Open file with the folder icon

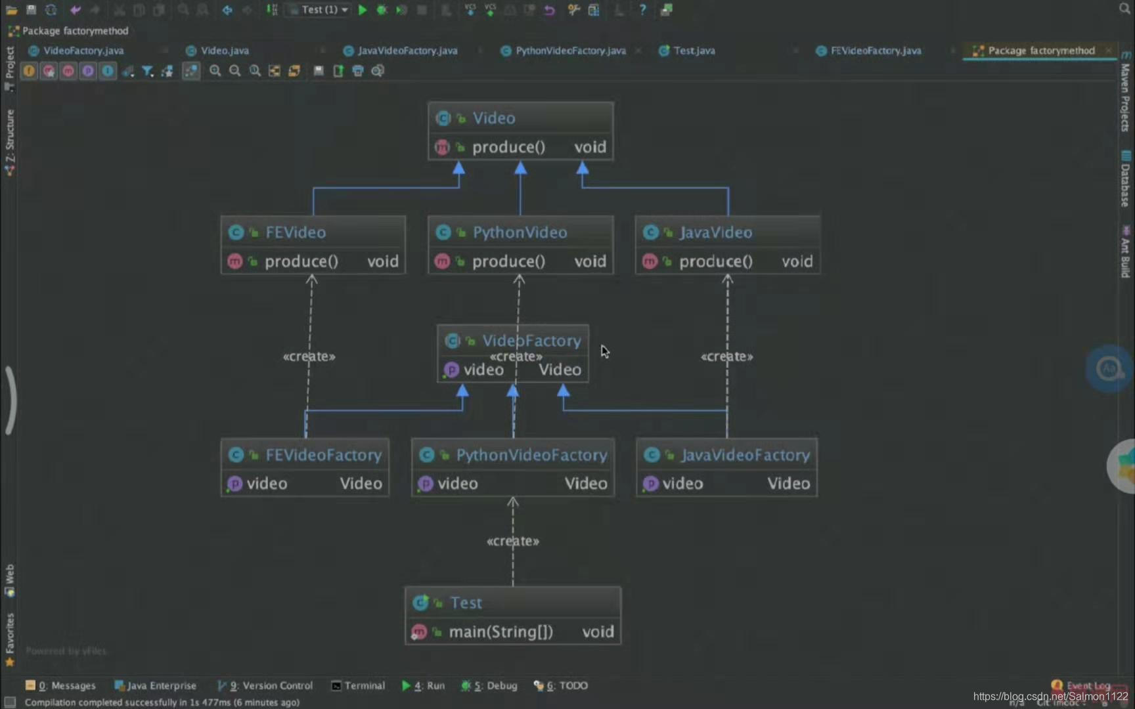(x=11, y=10)
